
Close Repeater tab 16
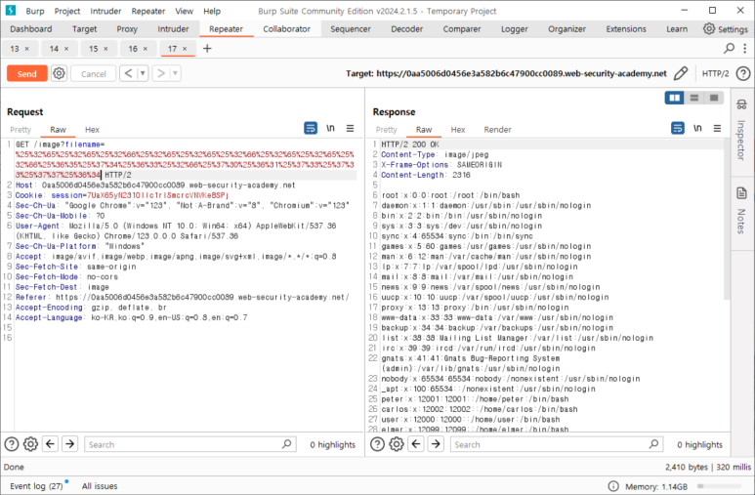146,49
